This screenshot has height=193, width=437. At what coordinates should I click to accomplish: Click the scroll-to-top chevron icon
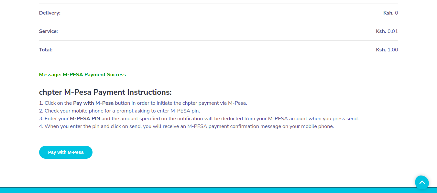click(422, 182)
